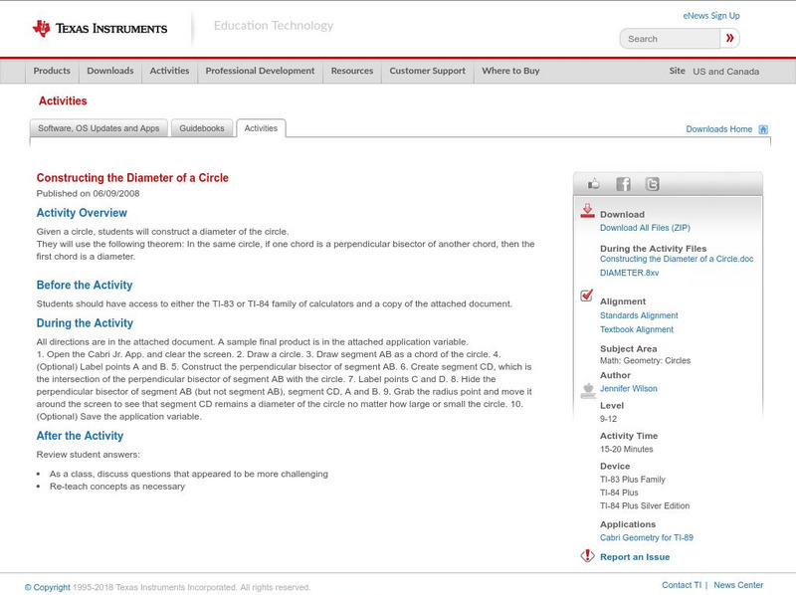The image size is (796, 595).
Task: Click the Copyright footer link
Action: click(x=47, y=587)
